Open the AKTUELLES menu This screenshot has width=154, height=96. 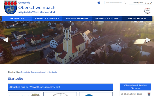coord(17,18)
